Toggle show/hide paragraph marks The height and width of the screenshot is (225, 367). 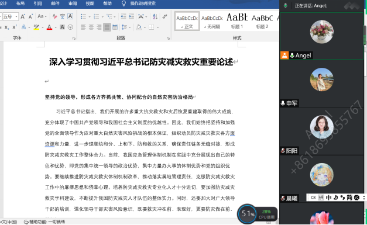coord(165,16)
